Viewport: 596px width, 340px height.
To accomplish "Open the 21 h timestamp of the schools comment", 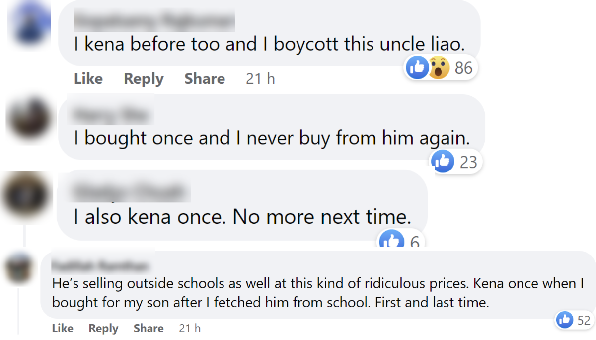I will click(x=190, y=328).
